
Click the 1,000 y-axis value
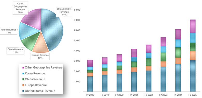(x=77, y=81)
